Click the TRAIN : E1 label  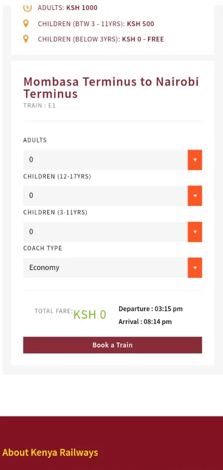click(x=39, y=105)
